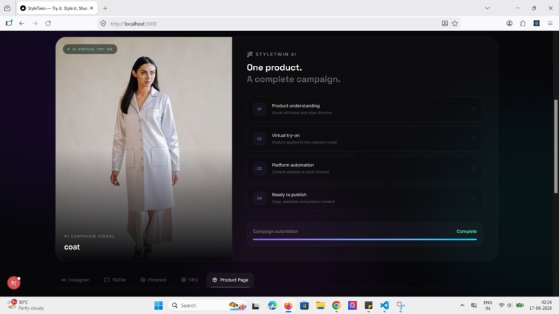Expand the Platform automation step
Image resolution: width=559 pixels, height=314 pixels.
[x=365, y=168]
